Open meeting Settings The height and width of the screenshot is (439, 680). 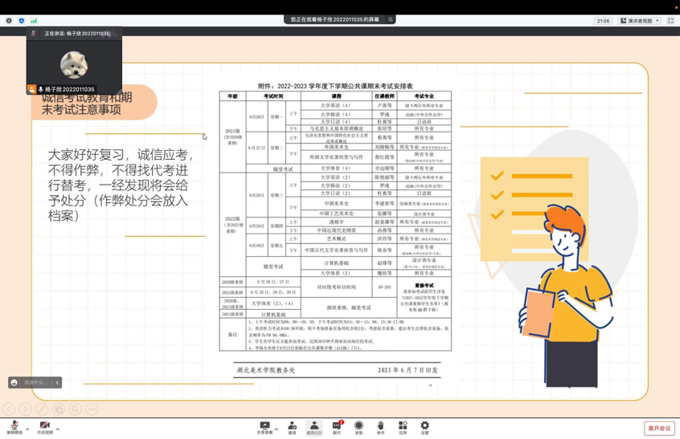click(424, 427)
